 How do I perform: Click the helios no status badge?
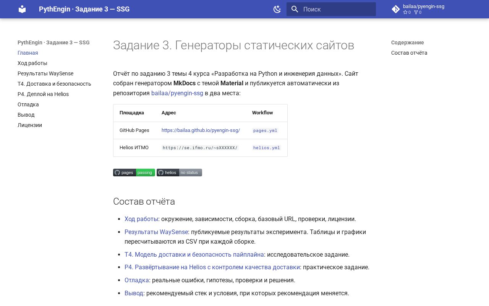click(179, 173)
